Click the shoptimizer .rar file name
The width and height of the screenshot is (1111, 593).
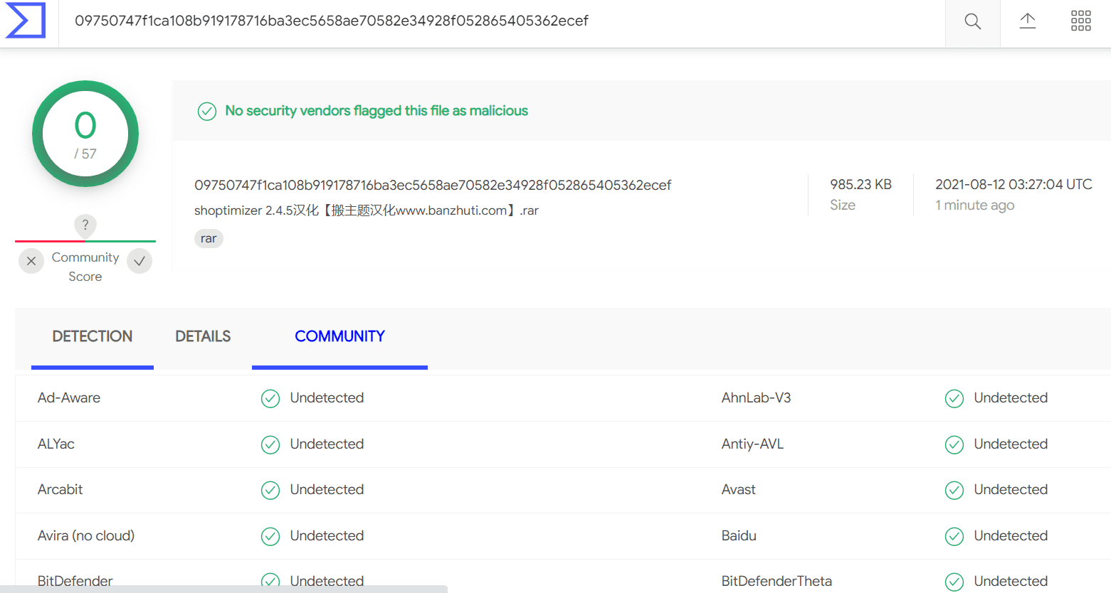point(367,210)
